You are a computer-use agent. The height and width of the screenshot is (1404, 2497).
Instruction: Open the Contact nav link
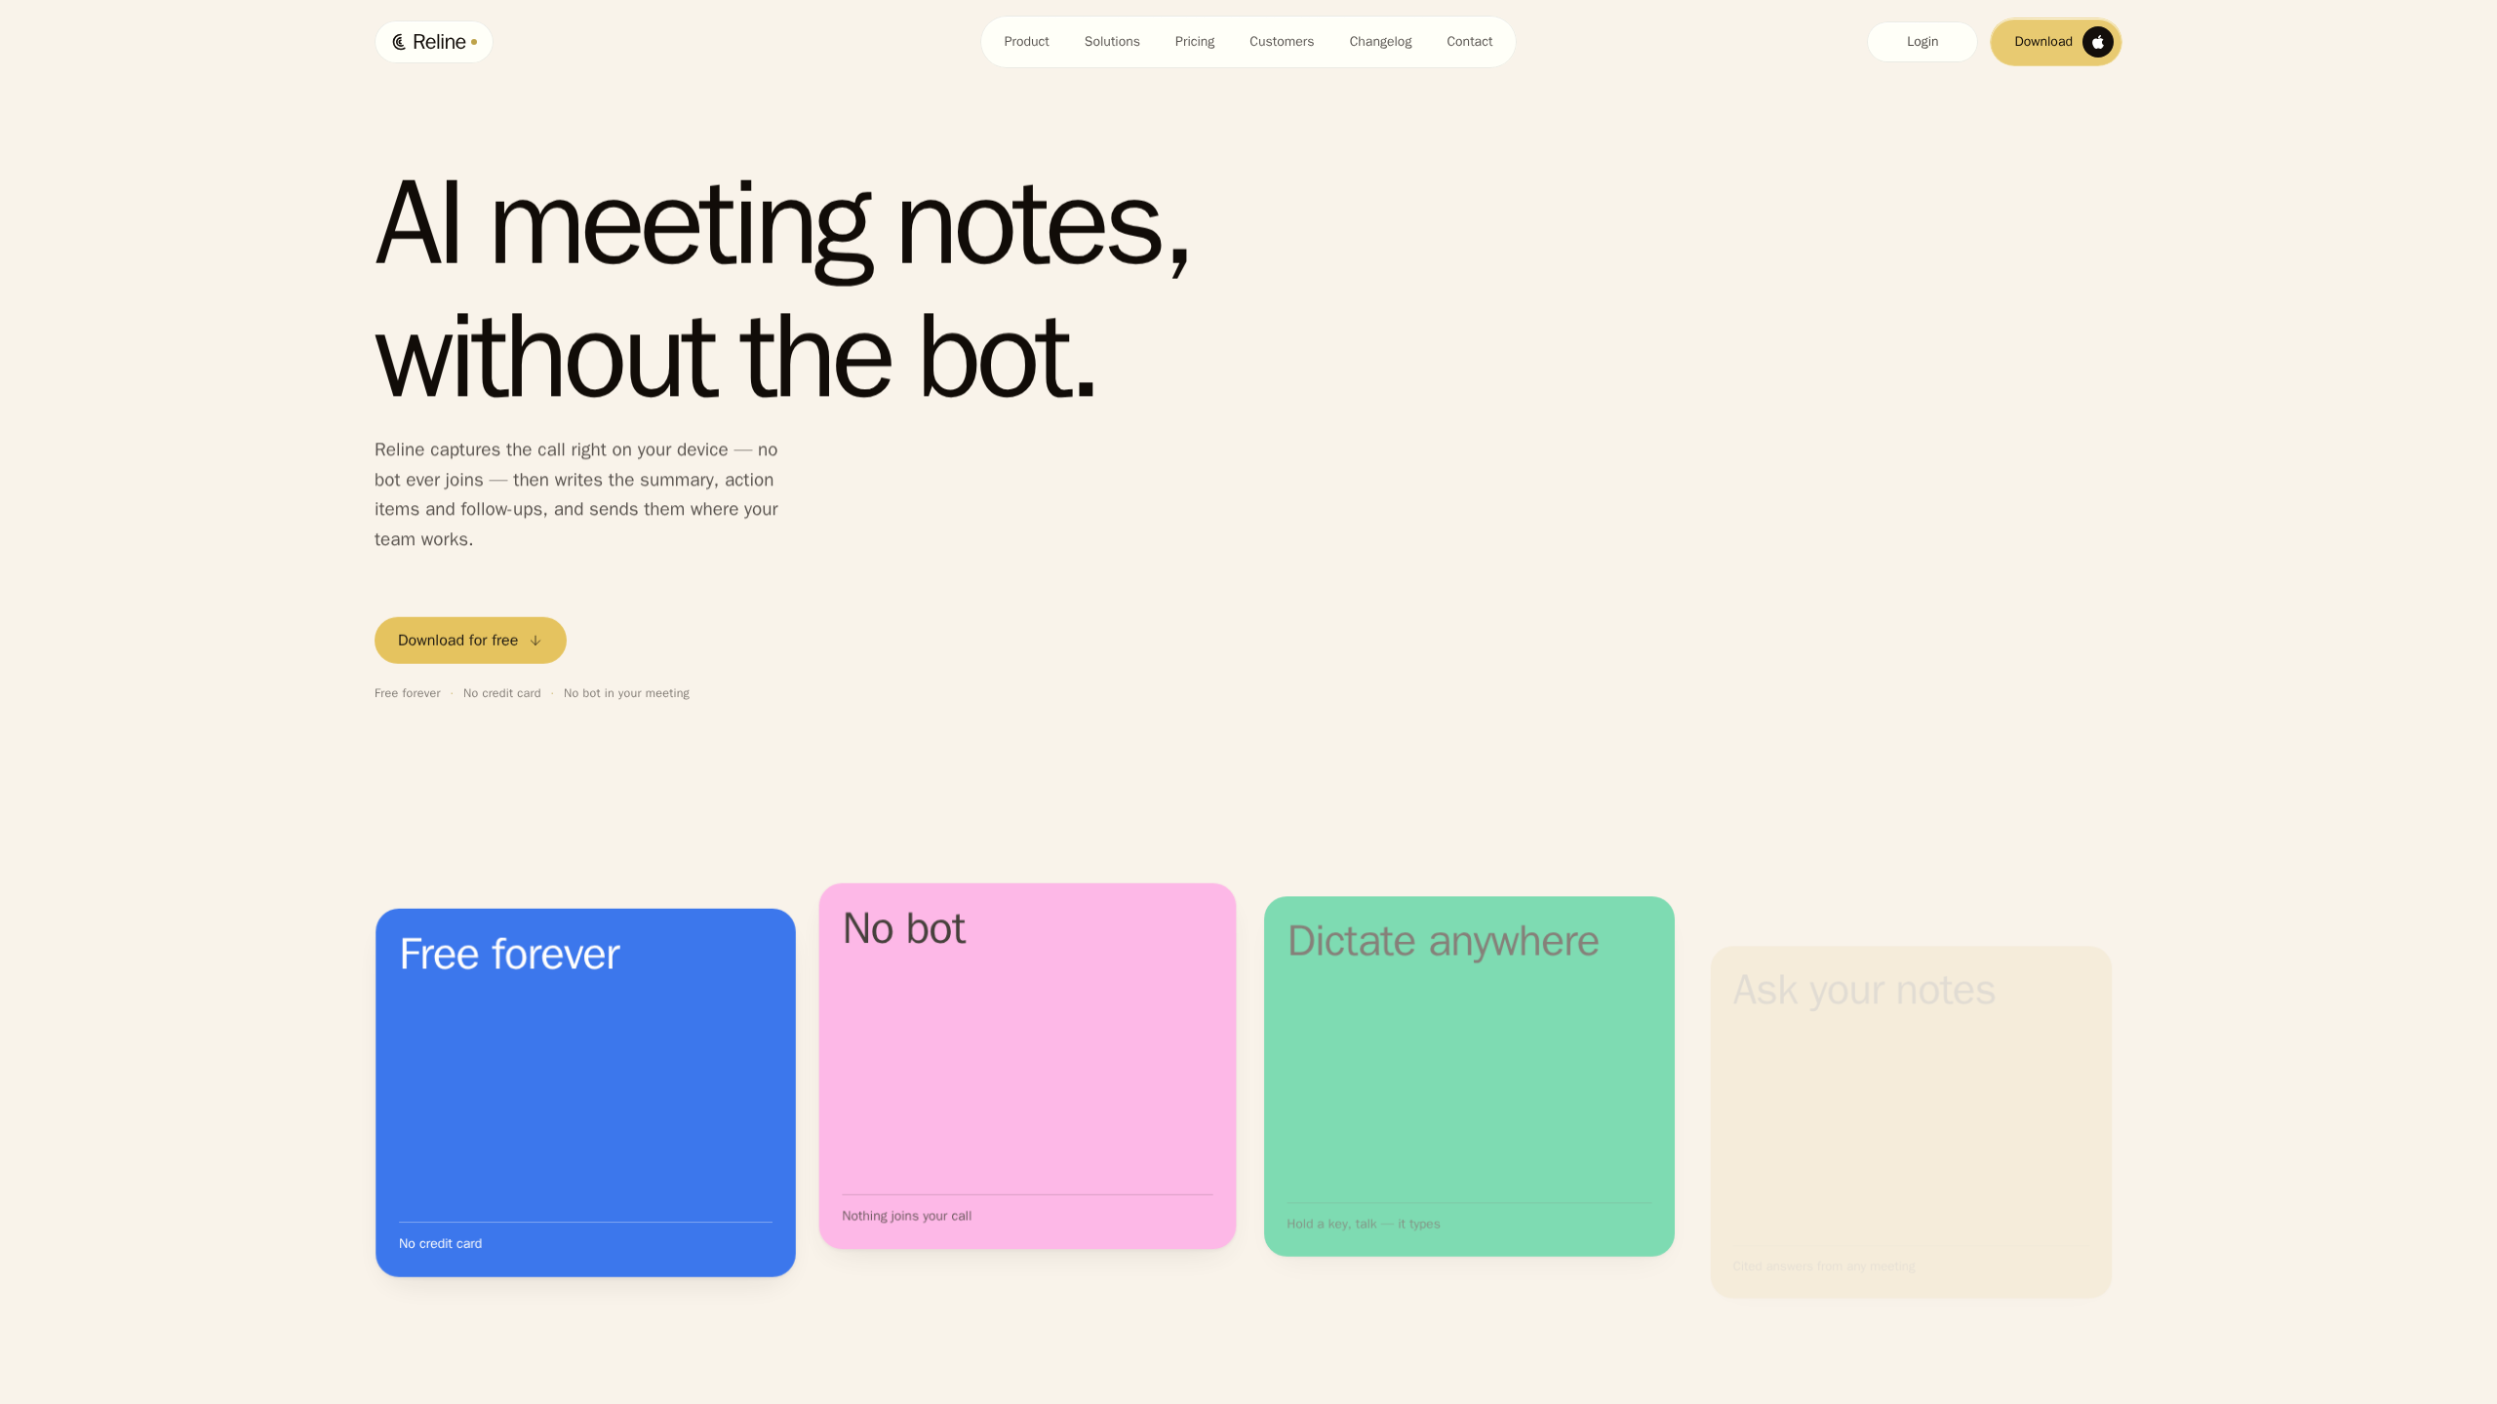[x=1469, y=42]
